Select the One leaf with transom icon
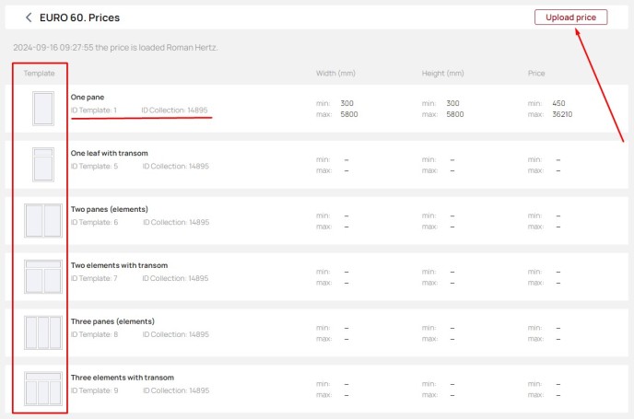The image size is (634, 419). [x=43, y=165]
